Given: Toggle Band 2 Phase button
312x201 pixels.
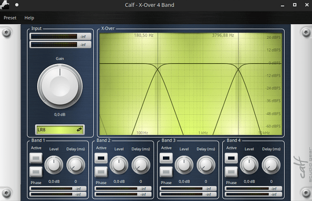Looking at the screenshot, I should coord(101,172).
